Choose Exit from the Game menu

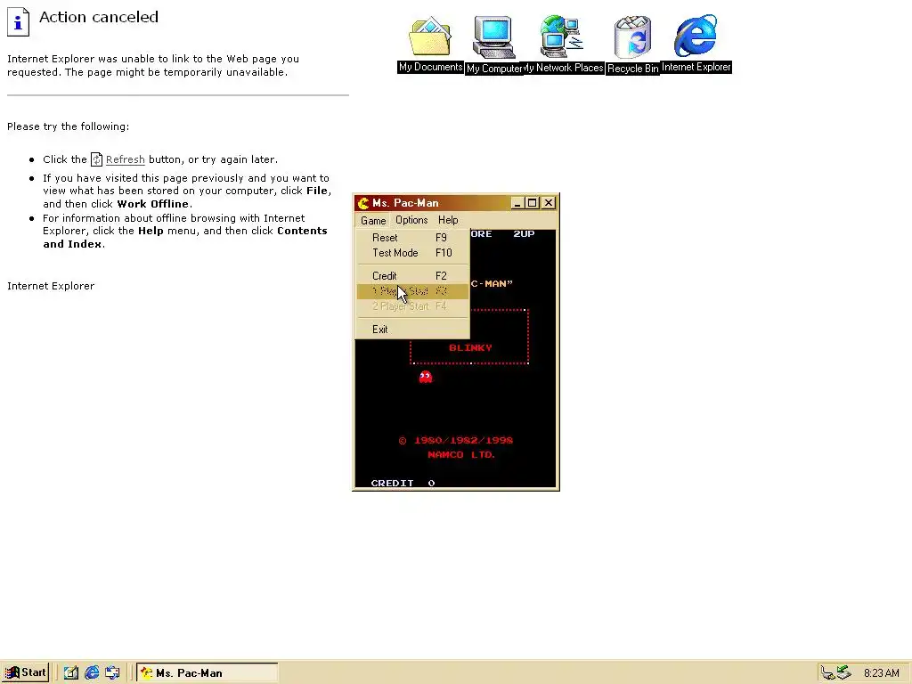[412, 330]
